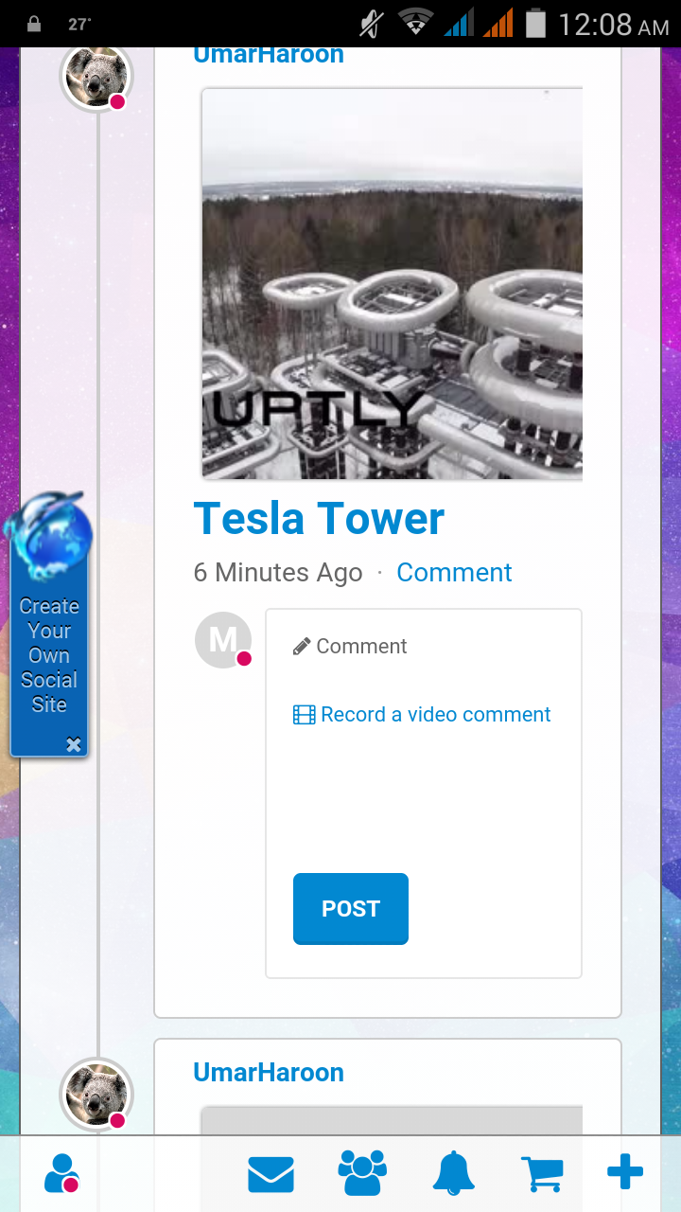
Task: Open the messages envelope icon
Action: point(271,1175)
